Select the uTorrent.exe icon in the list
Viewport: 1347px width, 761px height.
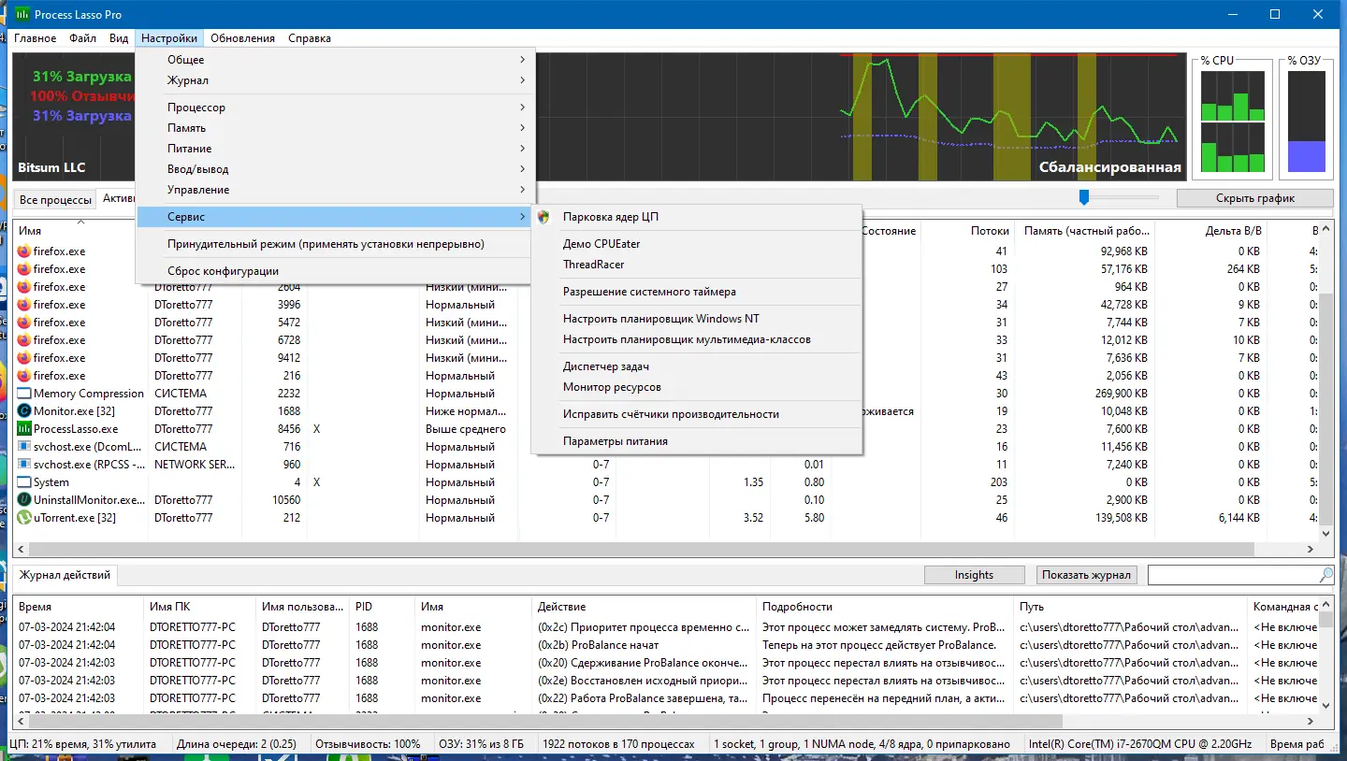pos(24,518)
